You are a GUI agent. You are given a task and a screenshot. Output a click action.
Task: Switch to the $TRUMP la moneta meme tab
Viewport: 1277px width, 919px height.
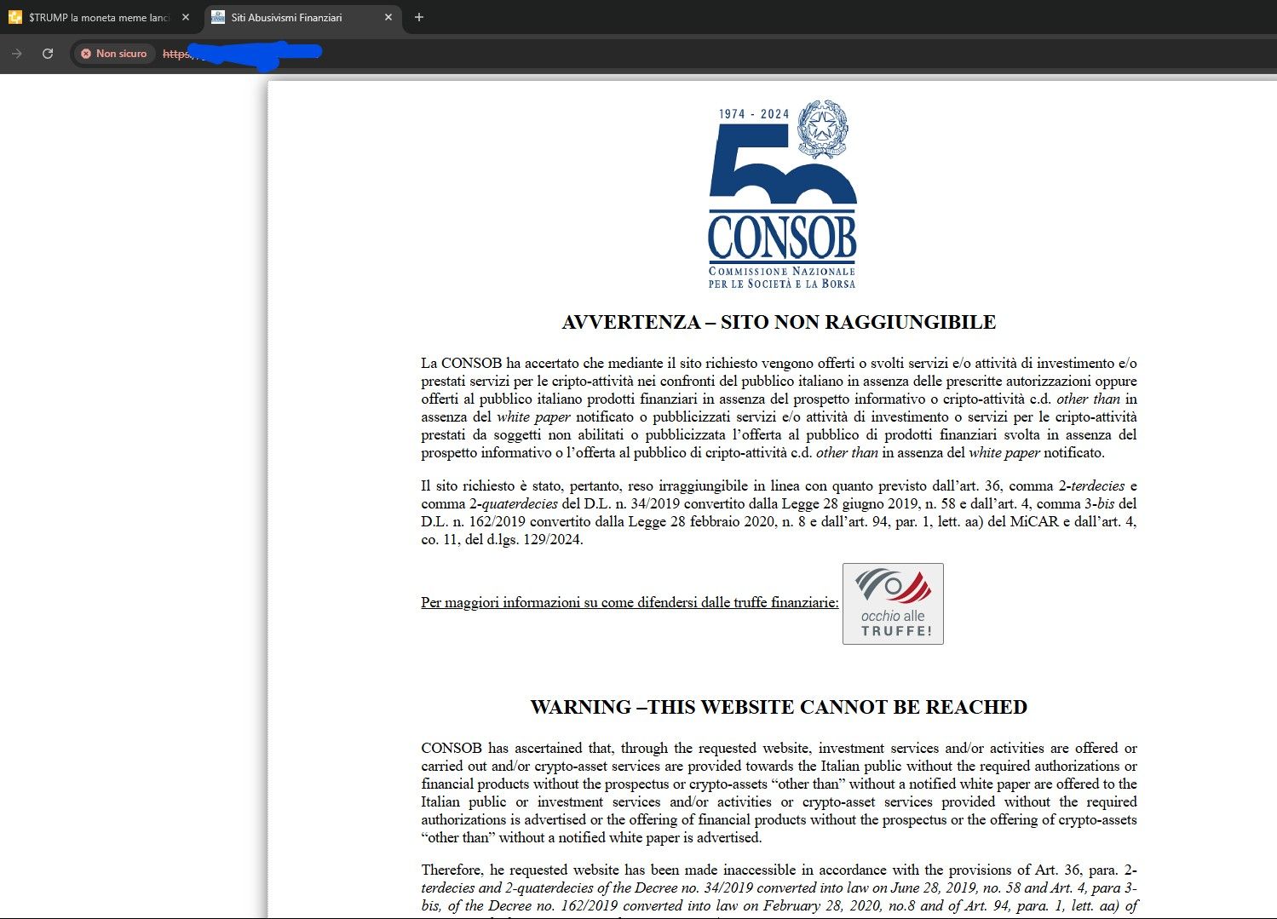[98, 17]
